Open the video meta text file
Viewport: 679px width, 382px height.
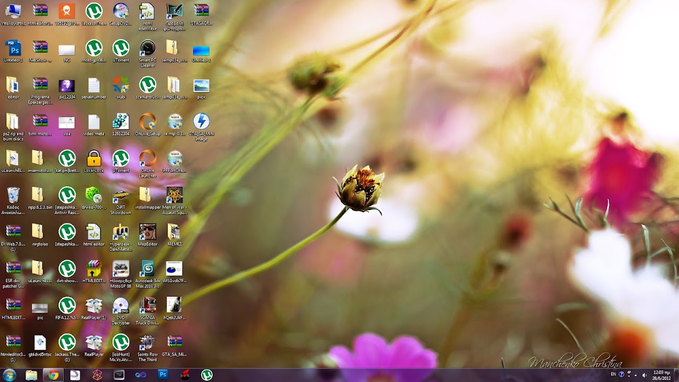(93, 125)
